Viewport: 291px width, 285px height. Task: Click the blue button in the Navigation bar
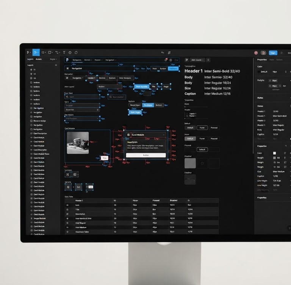click(x=173, y=69)
